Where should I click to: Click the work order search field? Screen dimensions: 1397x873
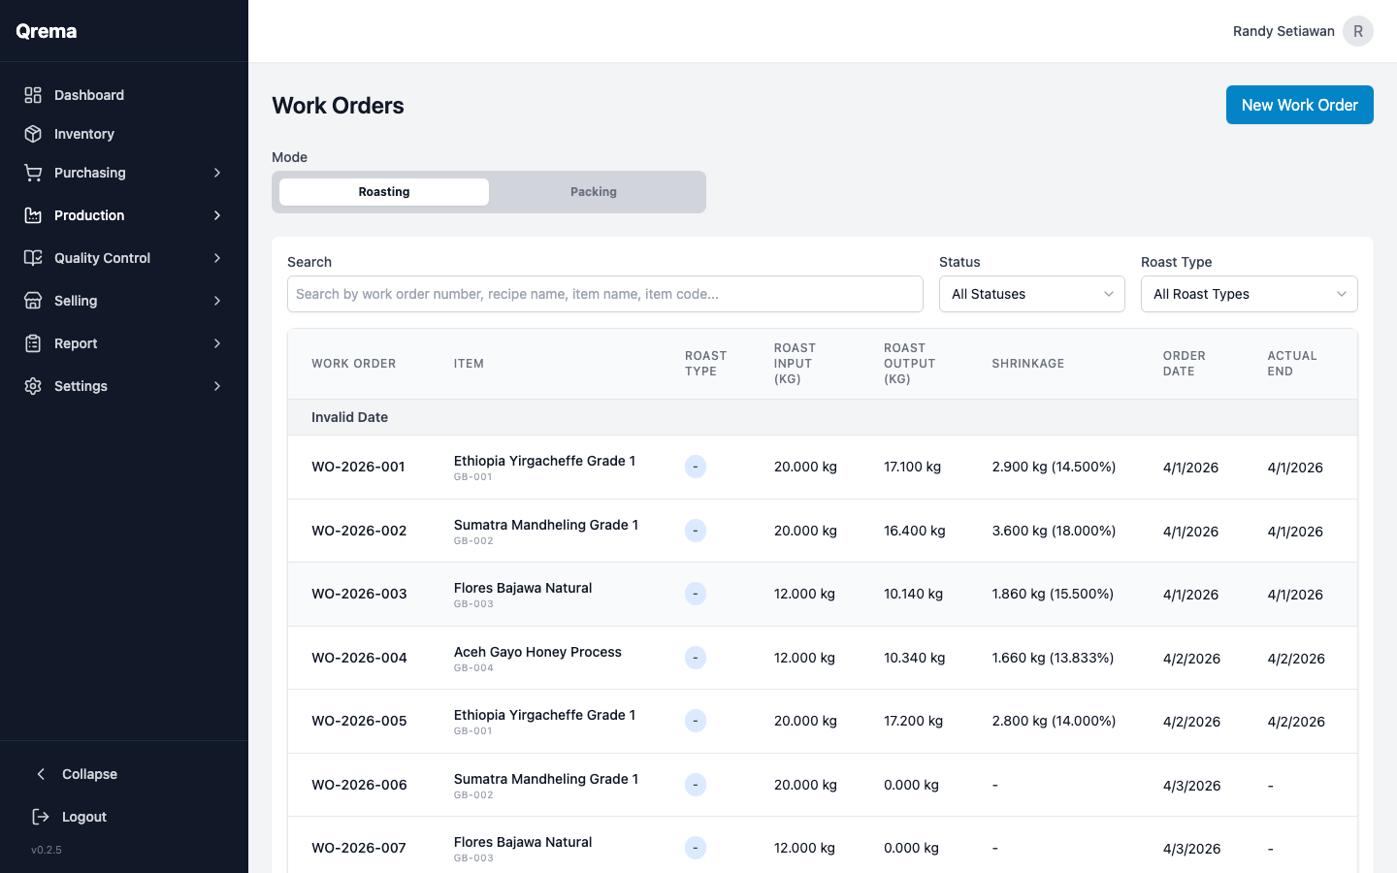[604, 294]
